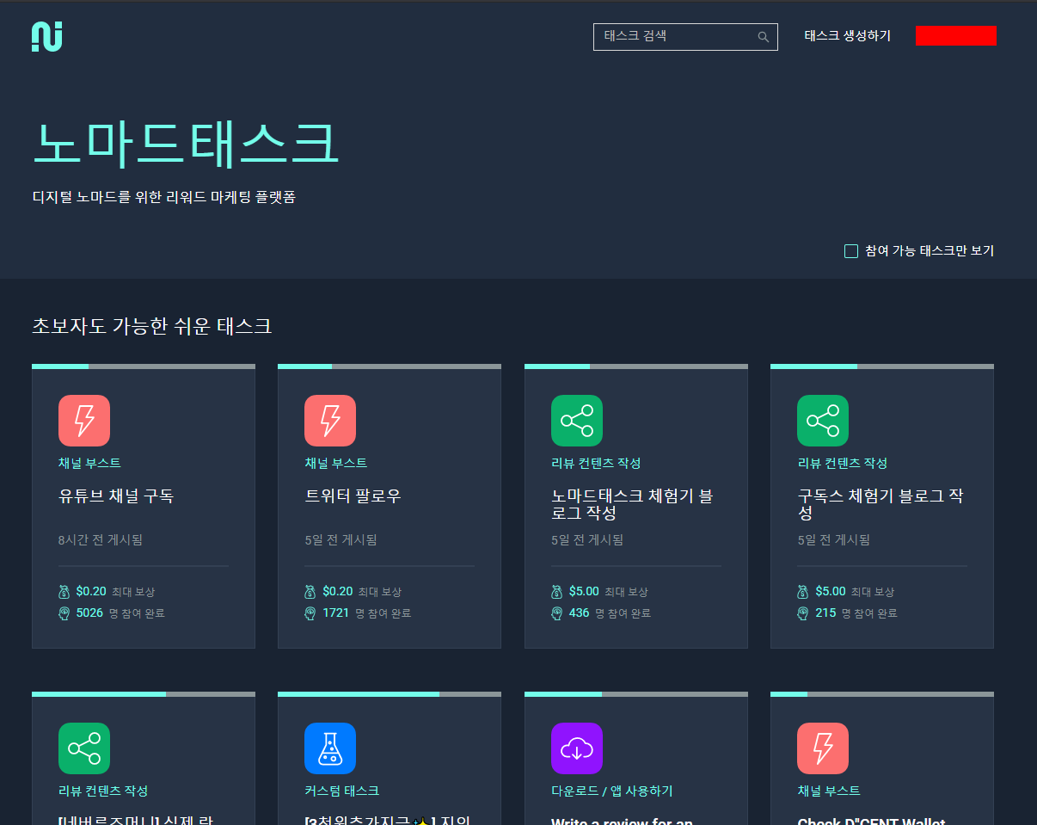
Task: Click money bag icon on 유튜브 채널 구독 card
Action: (x=64, y=592)
